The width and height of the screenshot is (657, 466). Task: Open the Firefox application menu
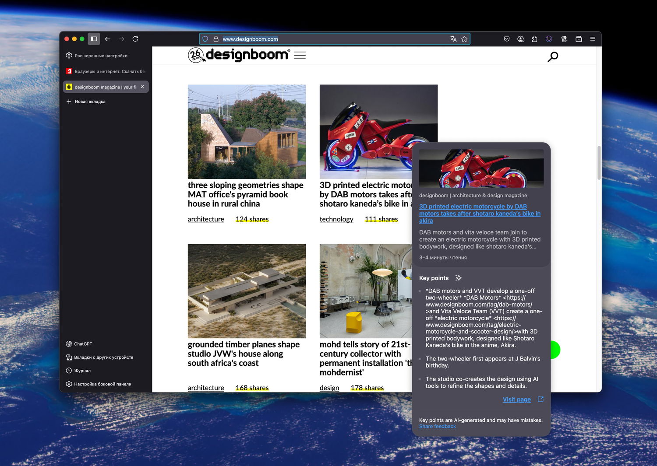(593, 39)
